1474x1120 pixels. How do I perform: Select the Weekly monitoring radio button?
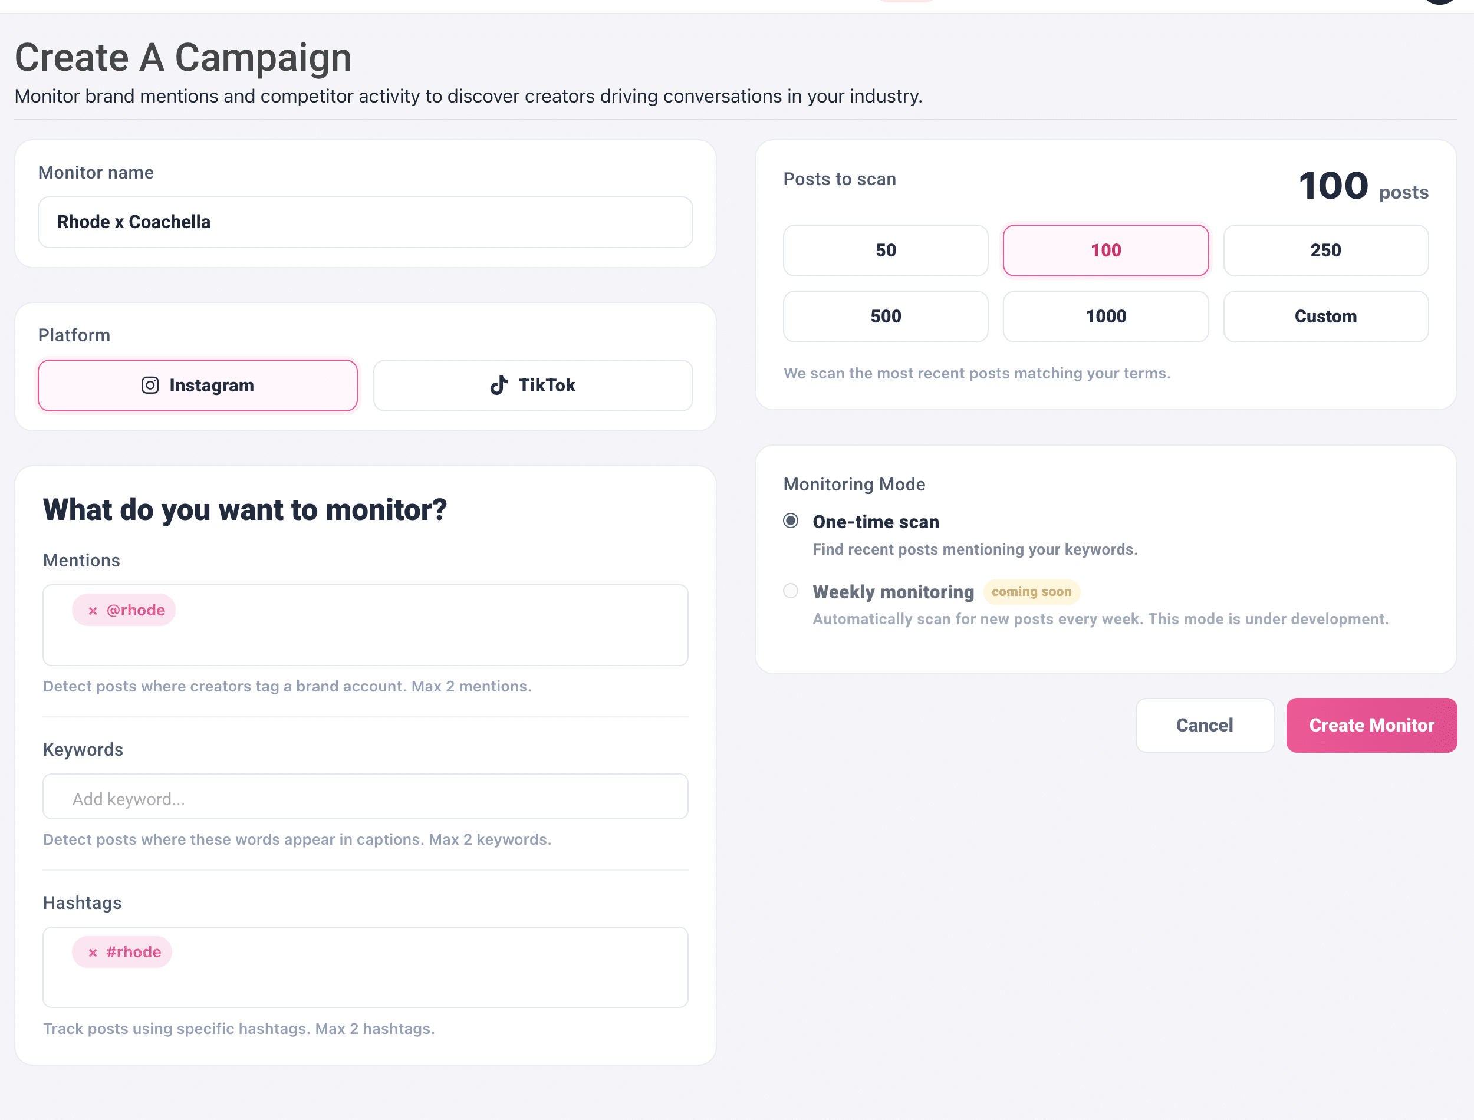coord(791,591)
